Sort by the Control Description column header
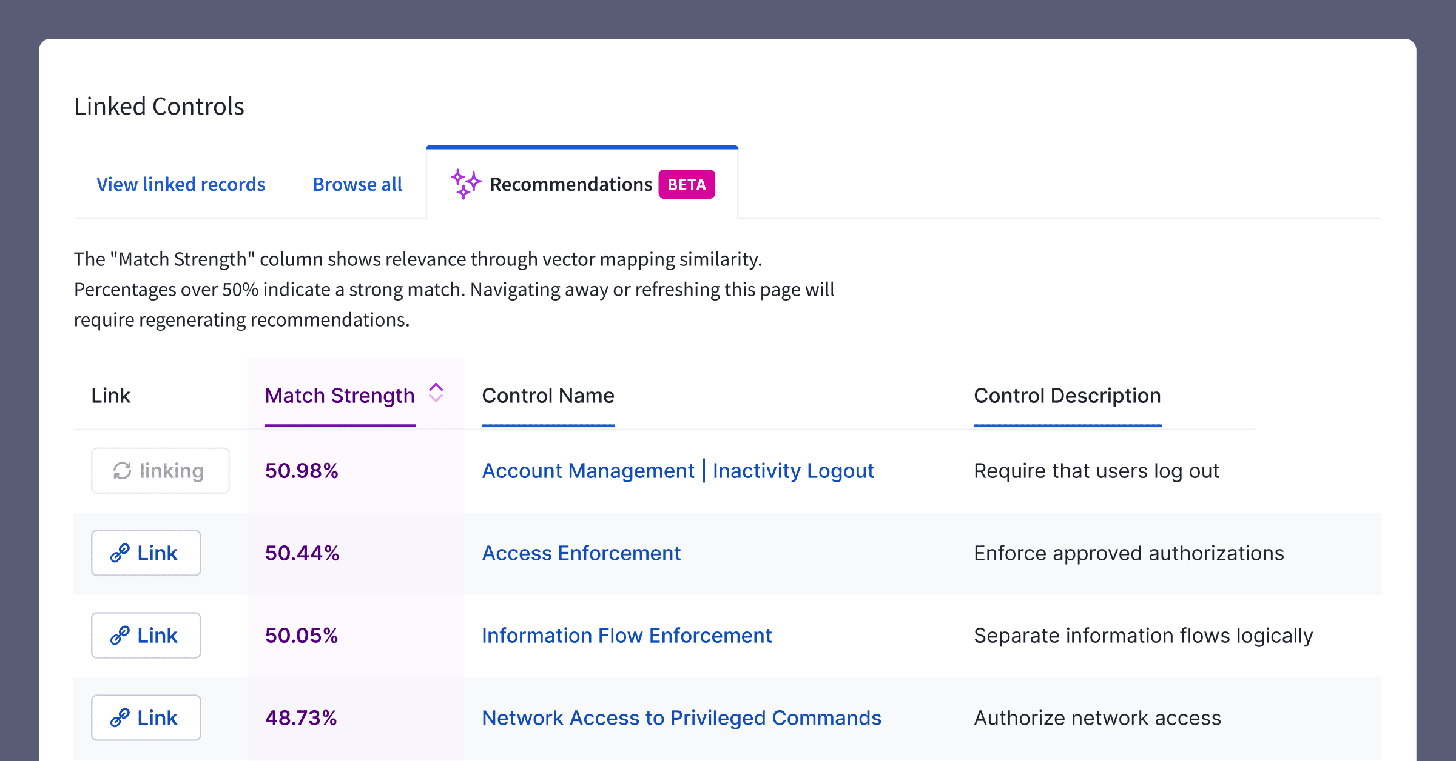 pyautogui.click(x=1067, y=396)
